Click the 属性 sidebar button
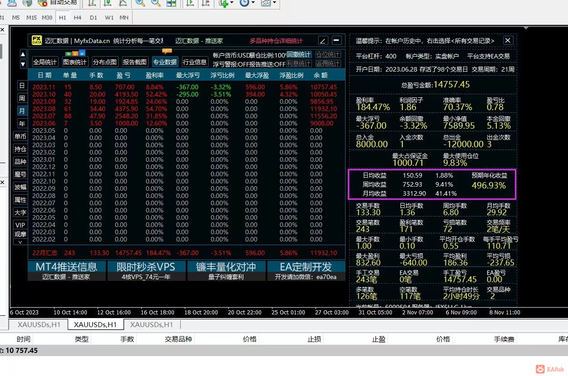The width and height of the screenshot is (568, 376). click(20, 200)
